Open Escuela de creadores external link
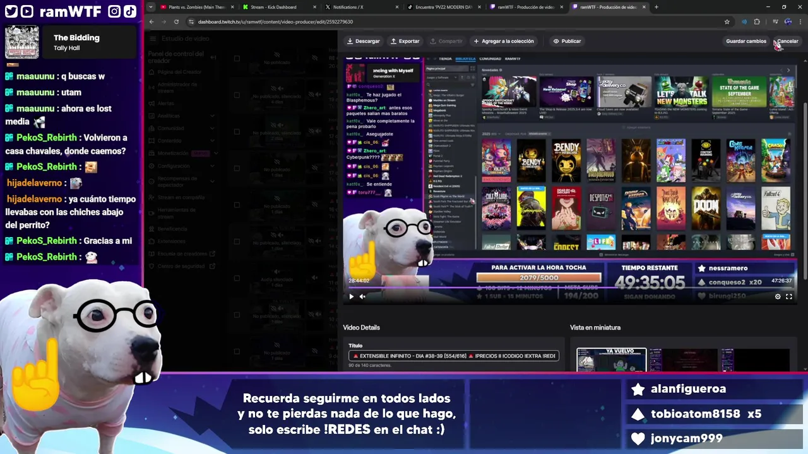This screenshot has width=808, height=454. pyautogui.click(x=182, y=253)
